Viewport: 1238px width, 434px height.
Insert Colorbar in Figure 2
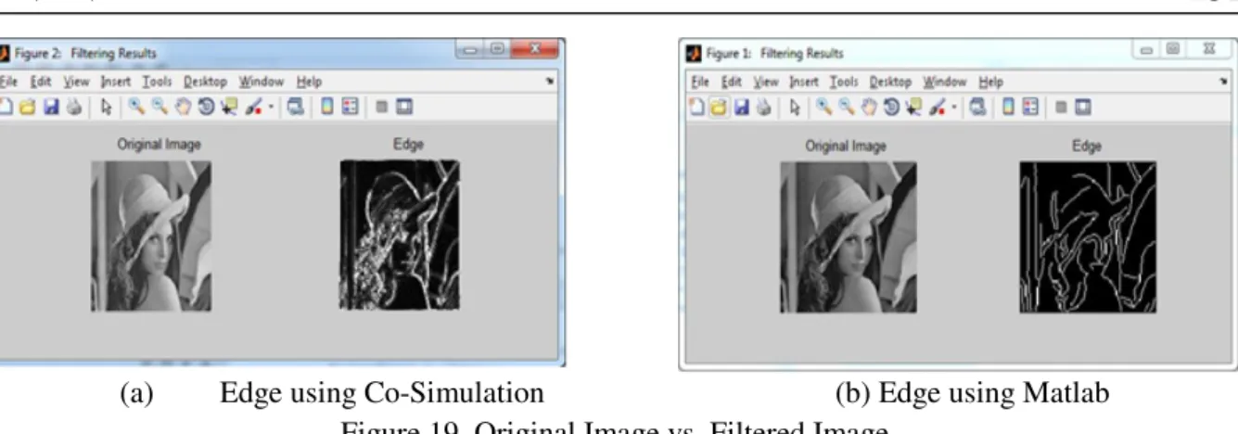(327, 107)
